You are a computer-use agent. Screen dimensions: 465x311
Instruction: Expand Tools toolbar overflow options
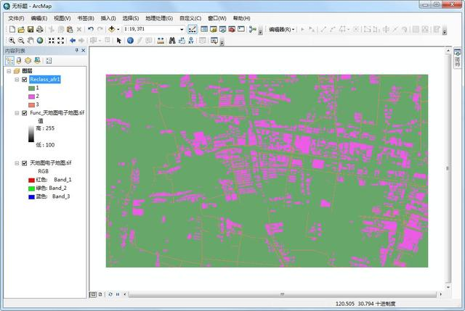point(222,42)
